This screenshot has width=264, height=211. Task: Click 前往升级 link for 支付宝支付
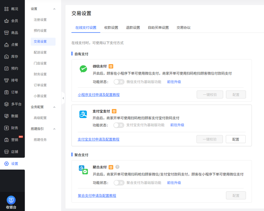[x=177, y=125]
